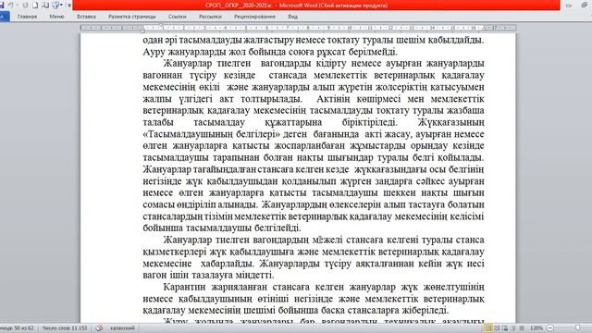592x333 pixels.
Task: Click the word берілмейді in second line
Action: click(x=372, y=52)
